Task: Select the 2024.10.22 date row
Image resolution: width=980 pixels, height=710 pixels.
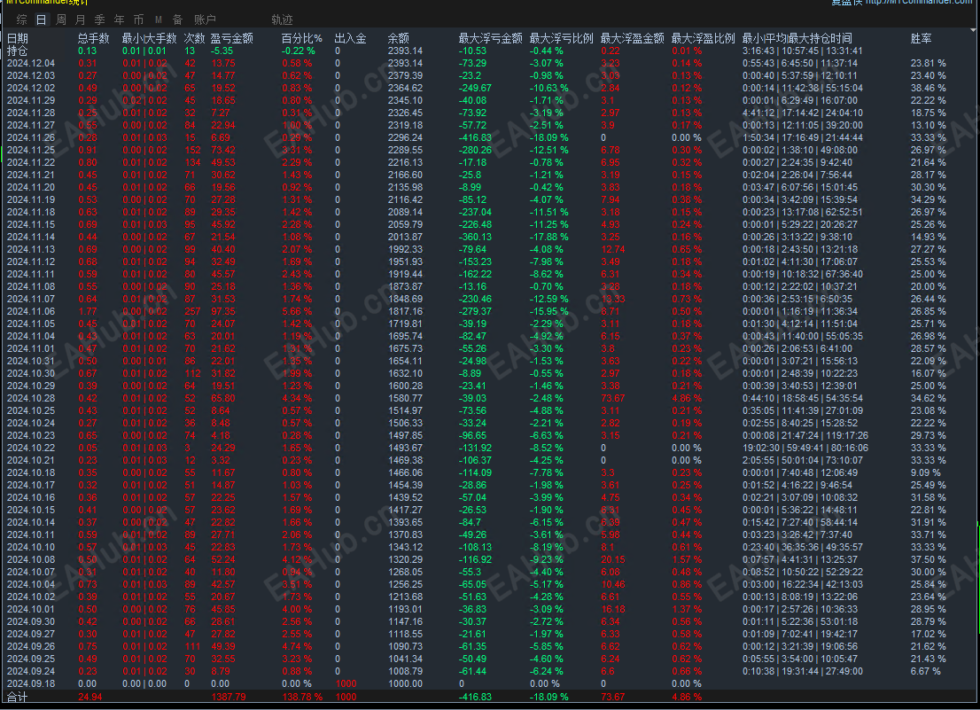Action: click(31, 449)
